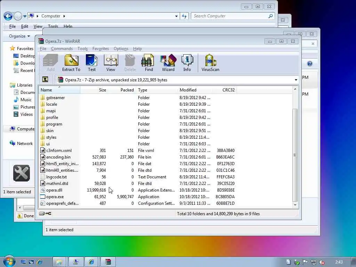This screenshot has width=356, height=267.
Task: Sort file list by Packed column
Action: [x=122, y=90]
